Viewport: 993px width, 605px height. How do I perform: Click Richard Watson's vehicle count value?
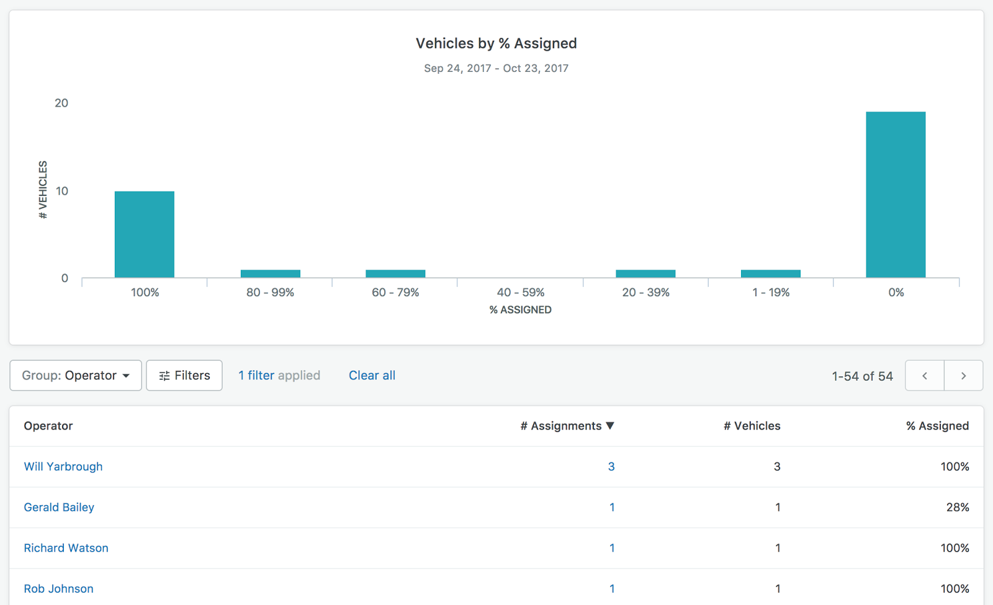point(778,548)
